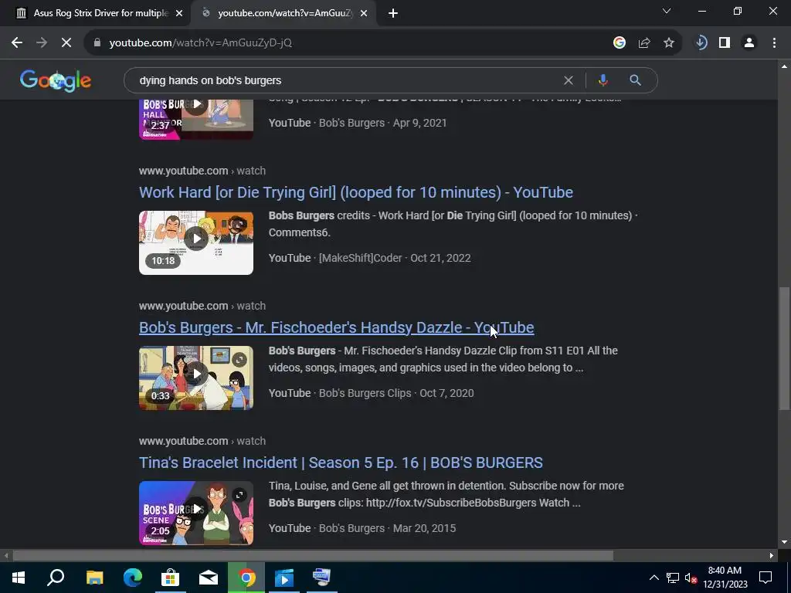The width and height of the screenshot is (791, 593).
Task: Expand the Tina's Bracelet video preview
Action: coord(239,494)
